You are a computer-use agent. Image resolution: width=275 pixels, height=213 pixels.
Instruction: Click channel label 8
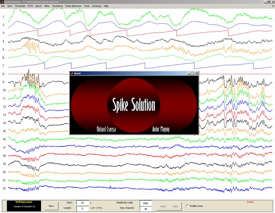click(x=3, y=74)
